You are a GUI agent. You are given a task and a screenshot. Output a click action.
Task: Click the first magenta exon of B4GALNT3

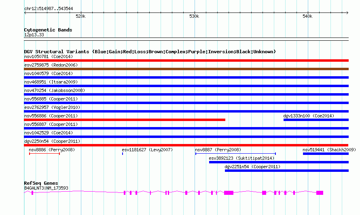tap(32, 193)
